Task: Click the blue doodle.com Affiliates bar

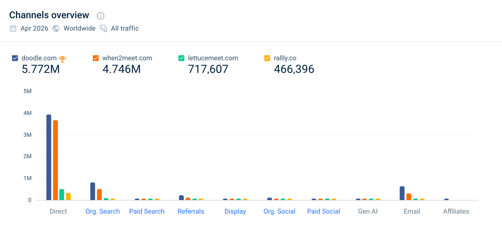Action: pos(446,200)
